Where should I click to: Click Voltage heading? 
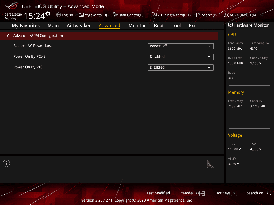[x=235, y=135]
